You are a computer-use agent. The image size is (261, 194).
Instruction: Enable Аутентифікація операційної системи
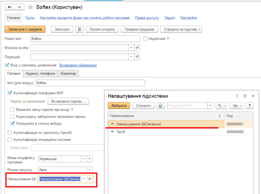(x=10, y=140)
